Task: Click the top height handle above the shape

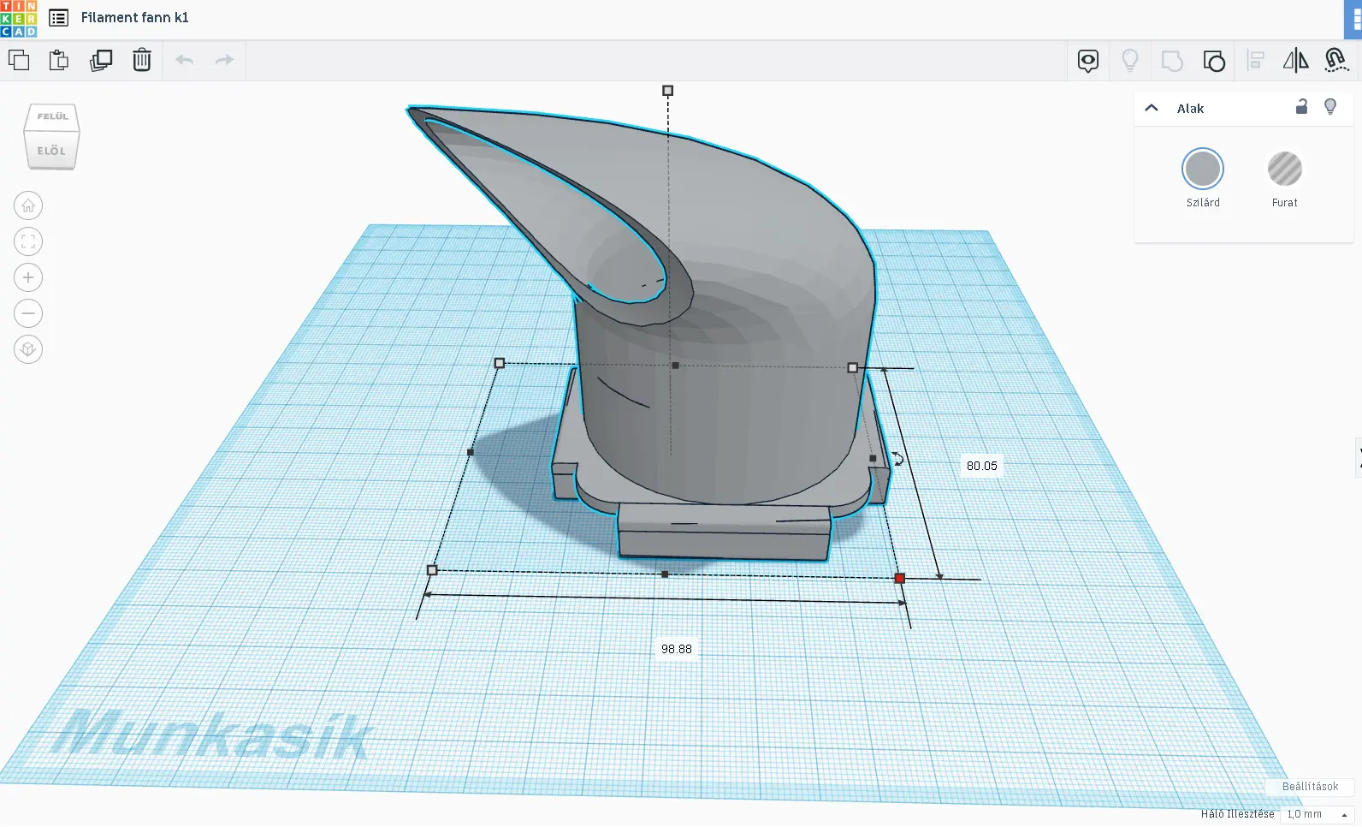Action: [668, 91]
